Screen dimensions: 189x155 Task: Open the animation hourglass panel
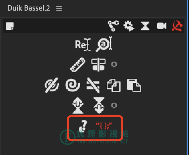(x=145, y=26)
